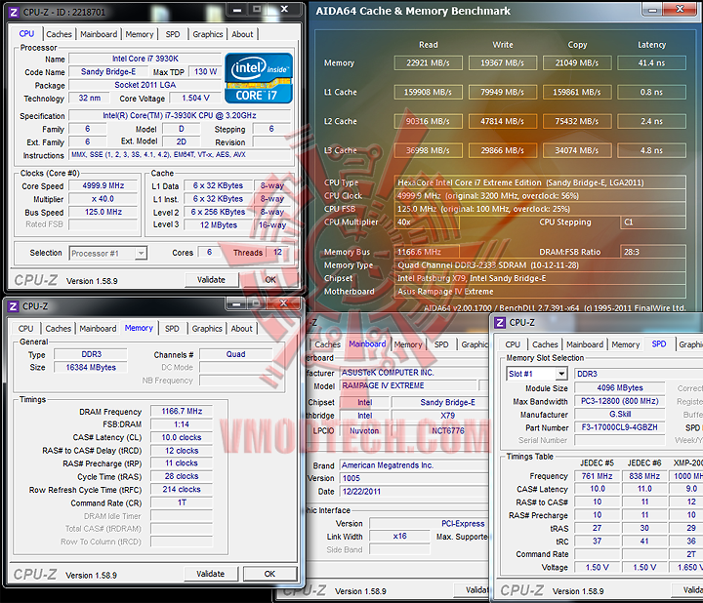Click DRAM:FSB Ratio field showing 28:3
The width and height of the screenshot is (703, 603).
pyautogui.click(x=653, y=252)
